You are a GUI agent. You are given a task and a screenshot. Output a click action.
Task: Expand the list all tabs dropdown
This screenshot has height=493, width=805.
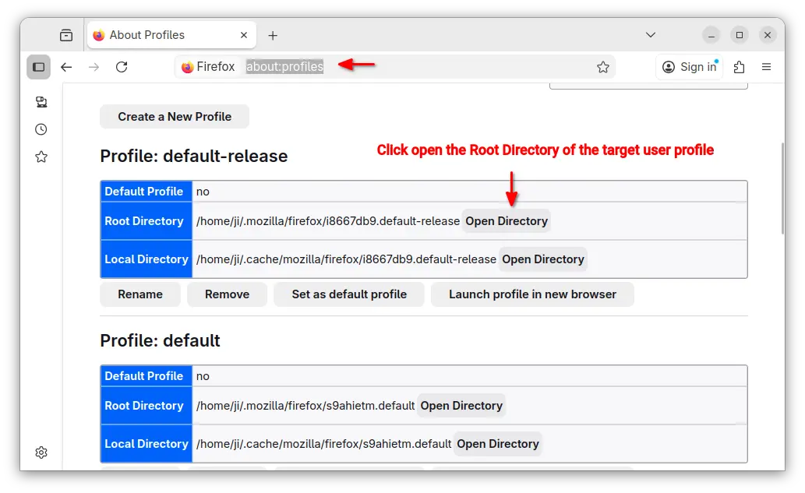651,35
